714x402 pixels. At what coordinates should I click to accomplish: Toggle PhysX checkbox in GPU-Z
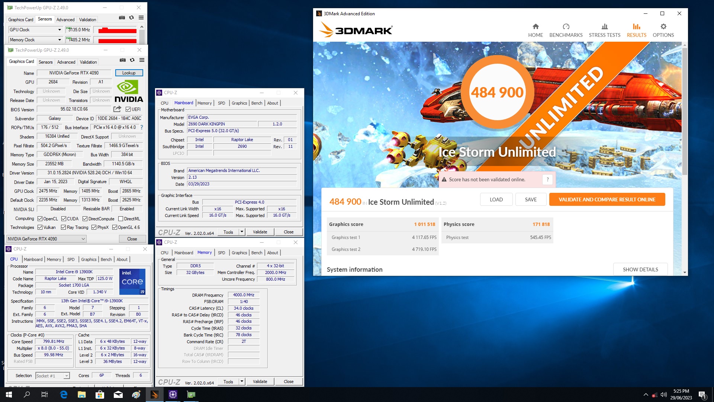coord(94,227)
